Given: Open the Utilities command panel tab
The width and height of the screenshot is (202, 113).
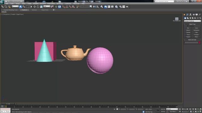Looking at the screenshot, I should point(200,15).
